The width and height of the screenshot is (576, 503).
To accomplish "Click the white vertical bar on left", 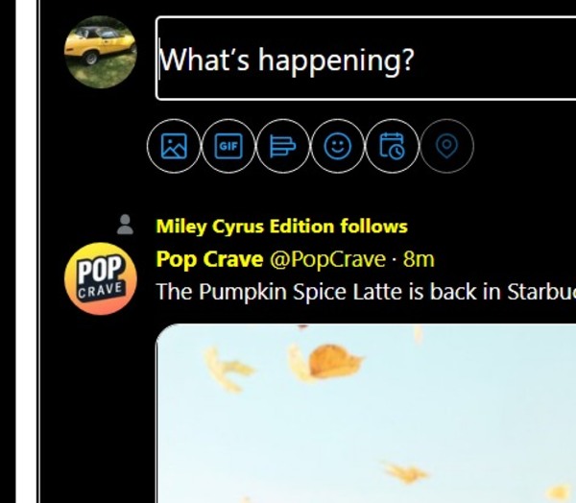I will point(27,251).
